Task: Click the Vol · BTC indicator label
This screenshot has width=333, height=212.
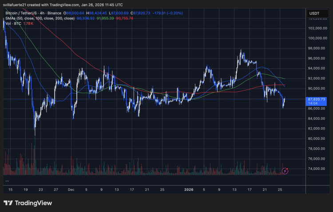Action: (x=13, y=24)
